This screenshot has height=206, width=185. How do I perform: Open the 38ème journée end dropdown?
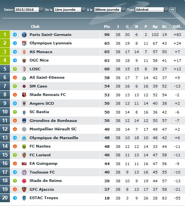(x=110, y=10)
